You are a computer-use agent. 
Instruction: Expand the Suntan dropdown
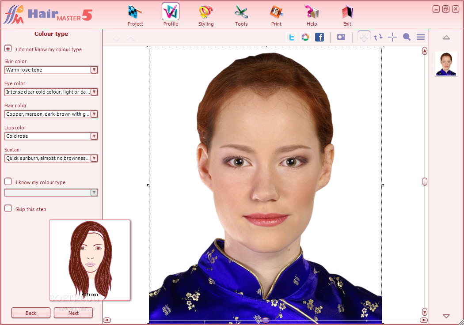click(94, 158)
